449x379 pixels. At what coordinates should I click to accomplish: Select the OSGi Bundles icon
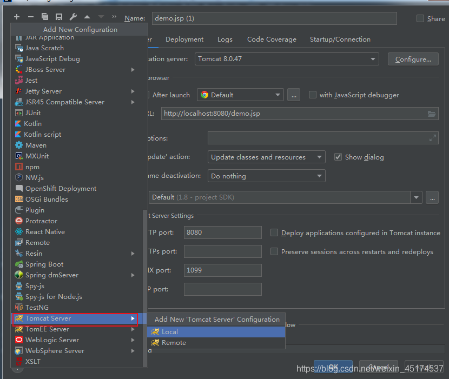(19, 200)
